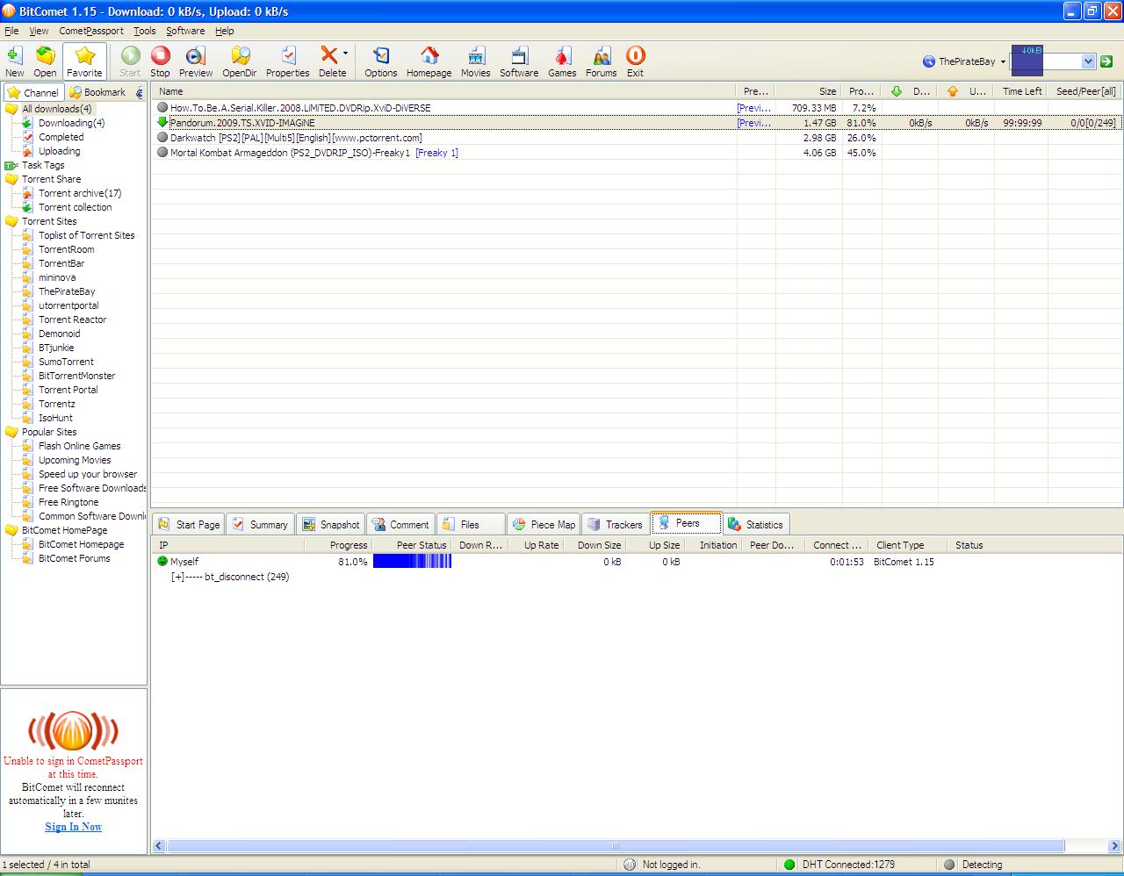
Task: Click the Flash Online Games entry
Action: tap(79, 446)
